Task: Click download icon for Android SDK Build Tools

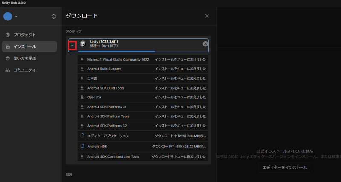Action: [x=82, y=88]
